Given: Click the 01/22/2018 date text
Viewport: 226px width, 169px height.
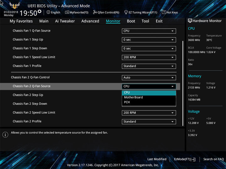Looking at the screenshot, I should (11, 12).
